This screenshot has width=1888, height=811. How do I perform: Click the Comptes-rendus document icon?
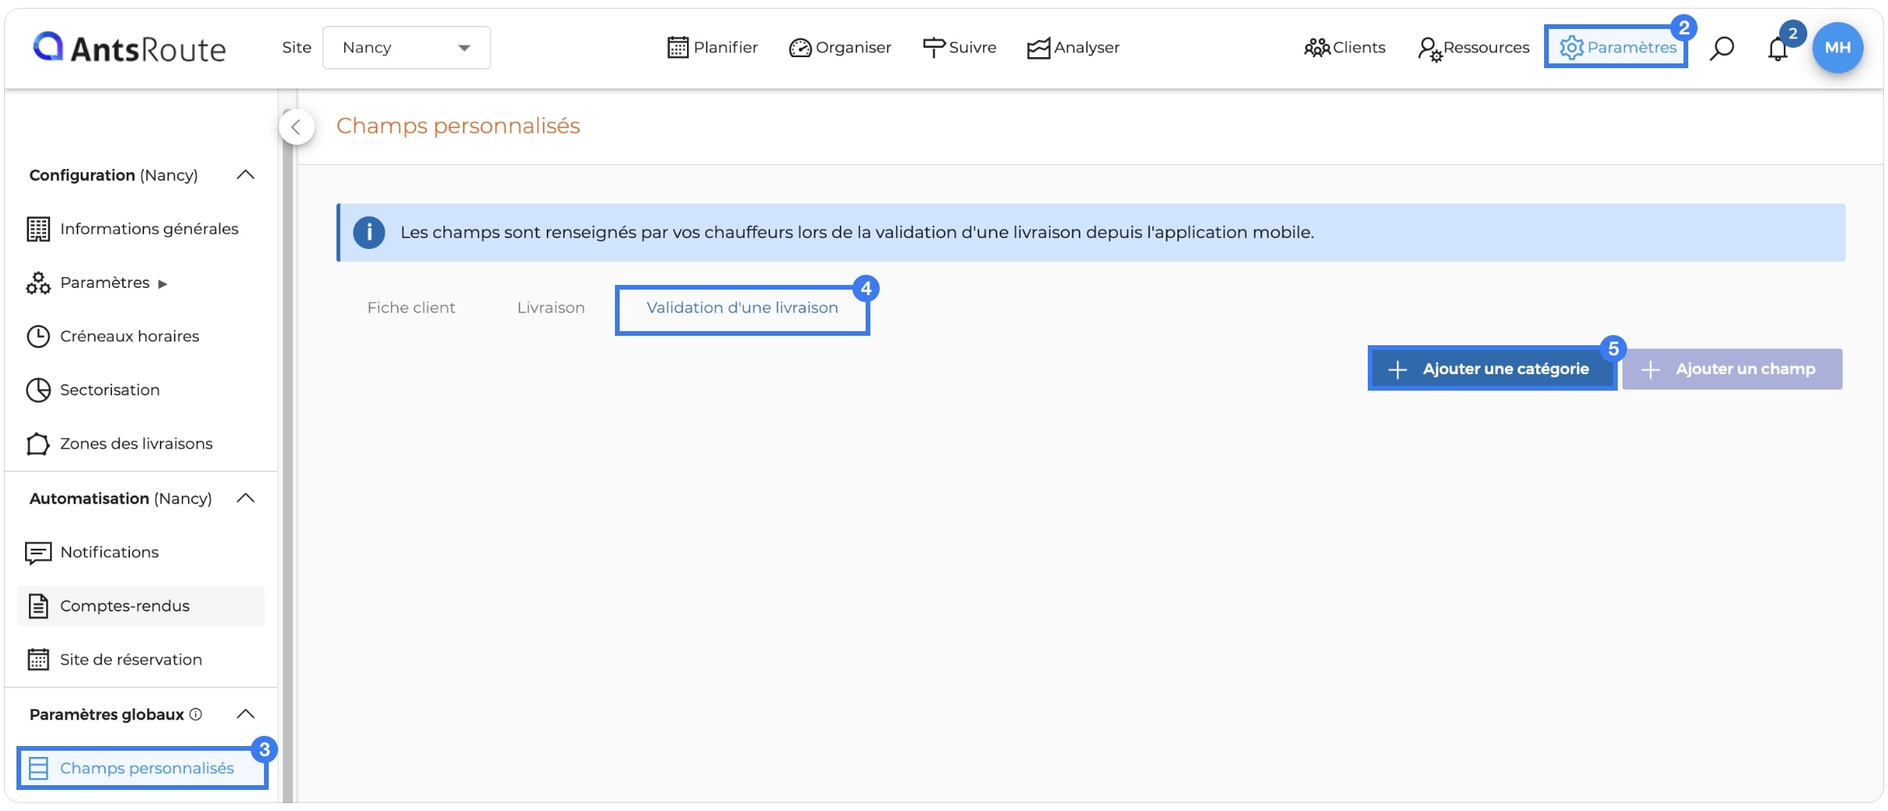click(38, 606)
